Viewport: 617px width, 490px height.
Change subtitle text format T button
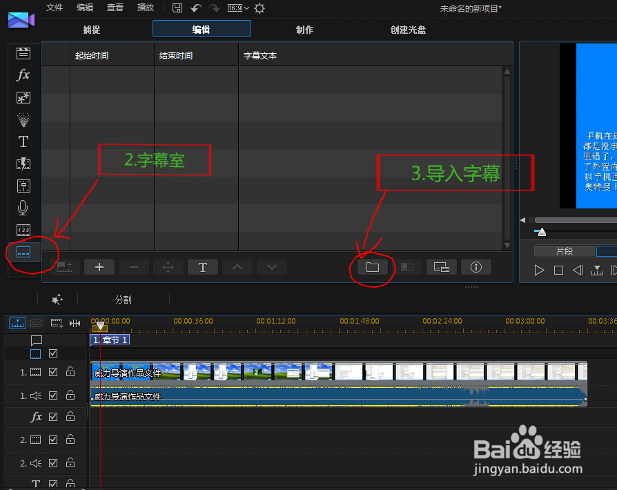pos(203,267)
